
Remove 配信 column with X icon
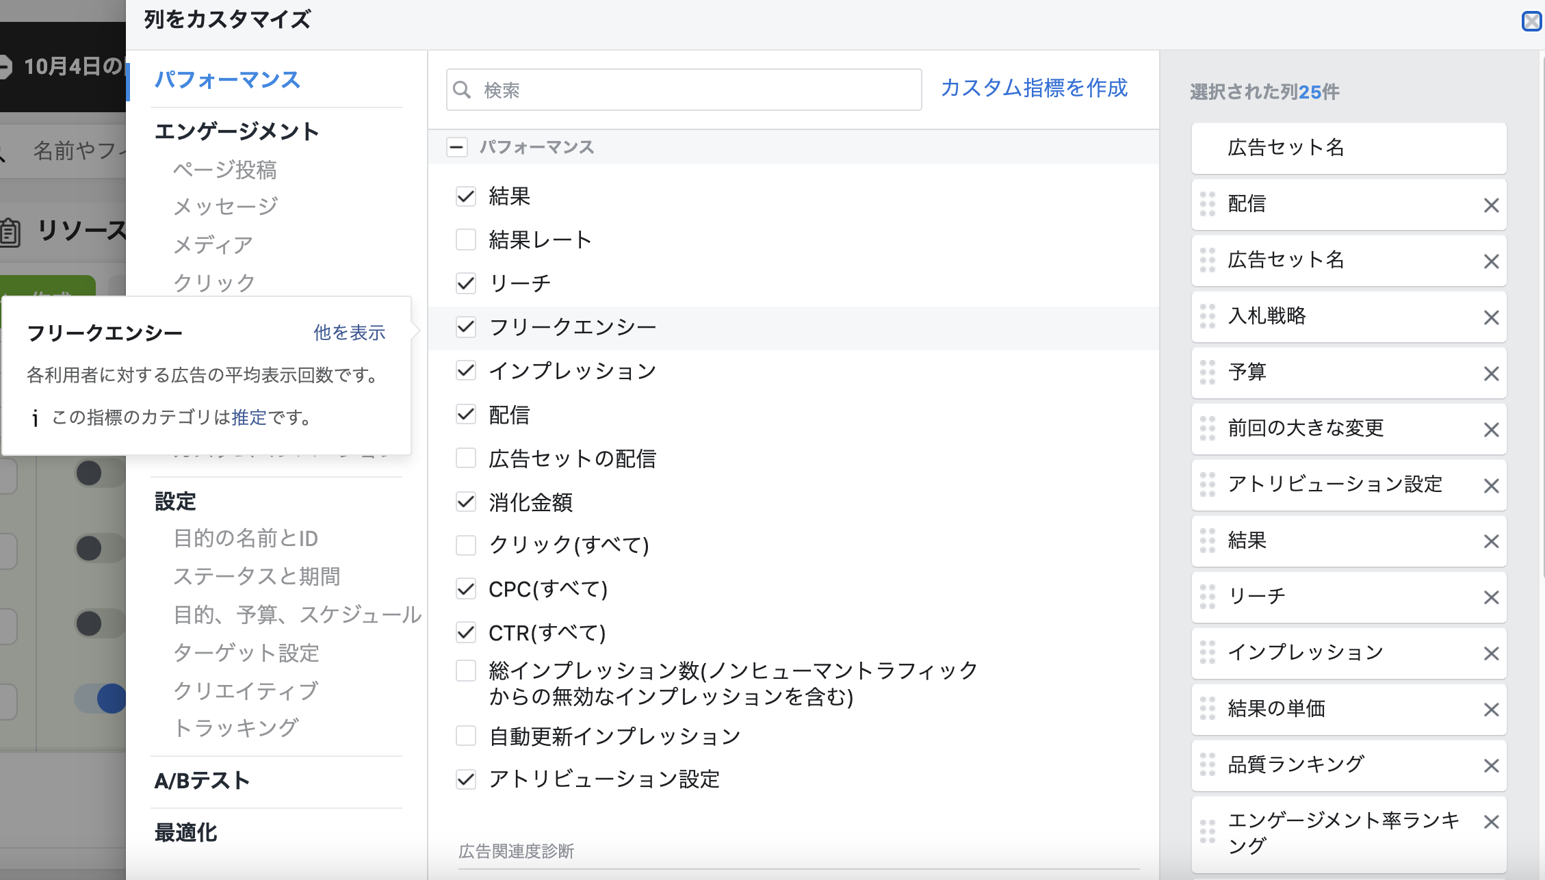coord(1491,205)
